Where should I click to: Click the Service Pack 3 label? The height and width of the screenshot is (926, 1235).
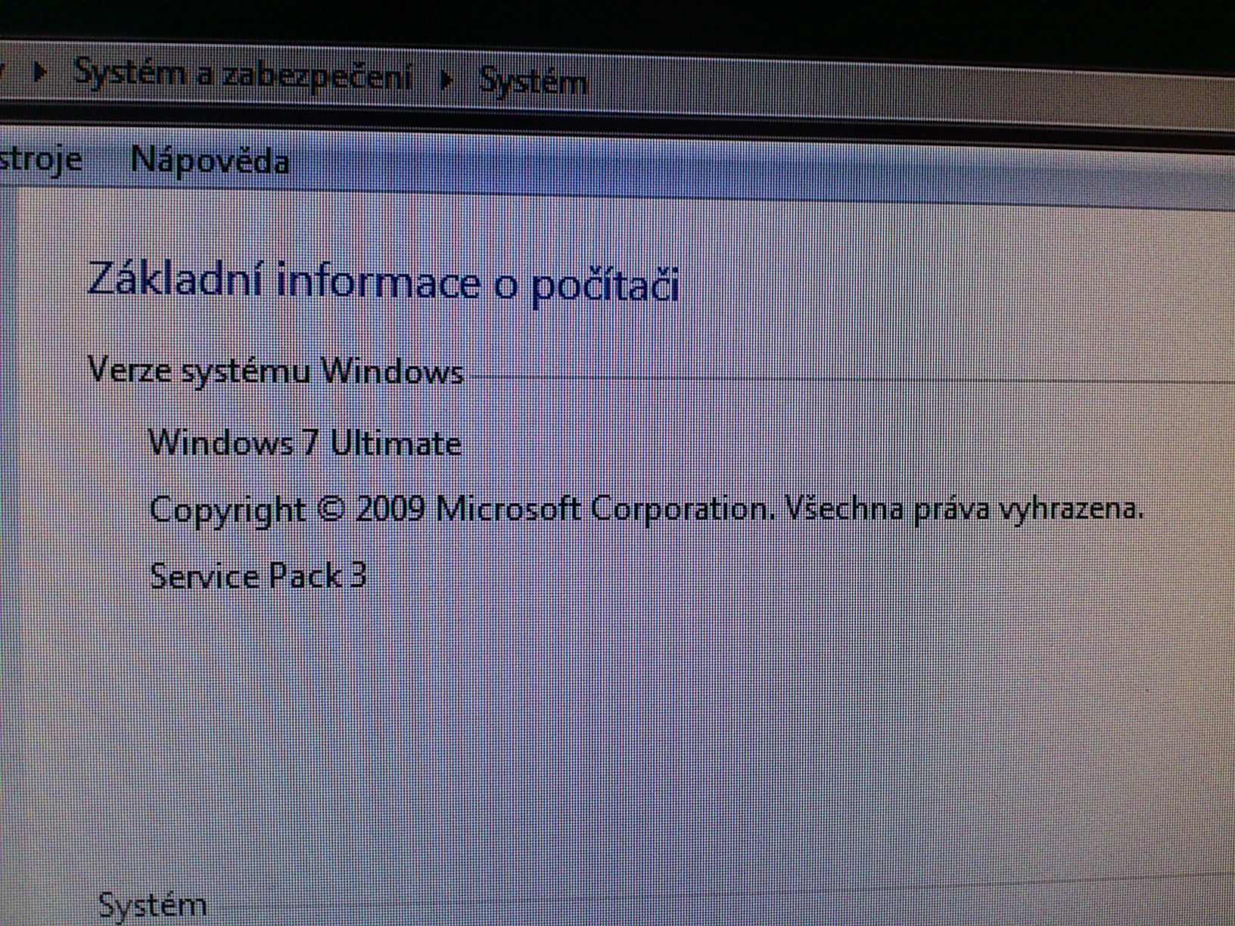[259, 576]
